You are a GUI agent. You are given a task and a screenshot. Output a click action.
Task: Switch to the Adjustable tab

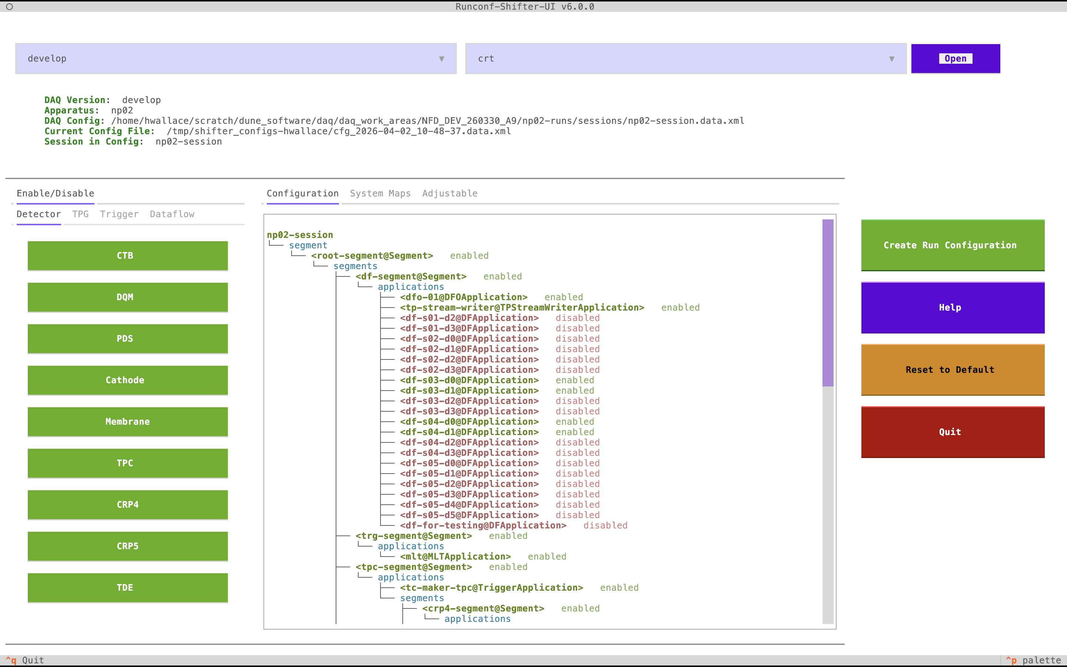point(450,193)
